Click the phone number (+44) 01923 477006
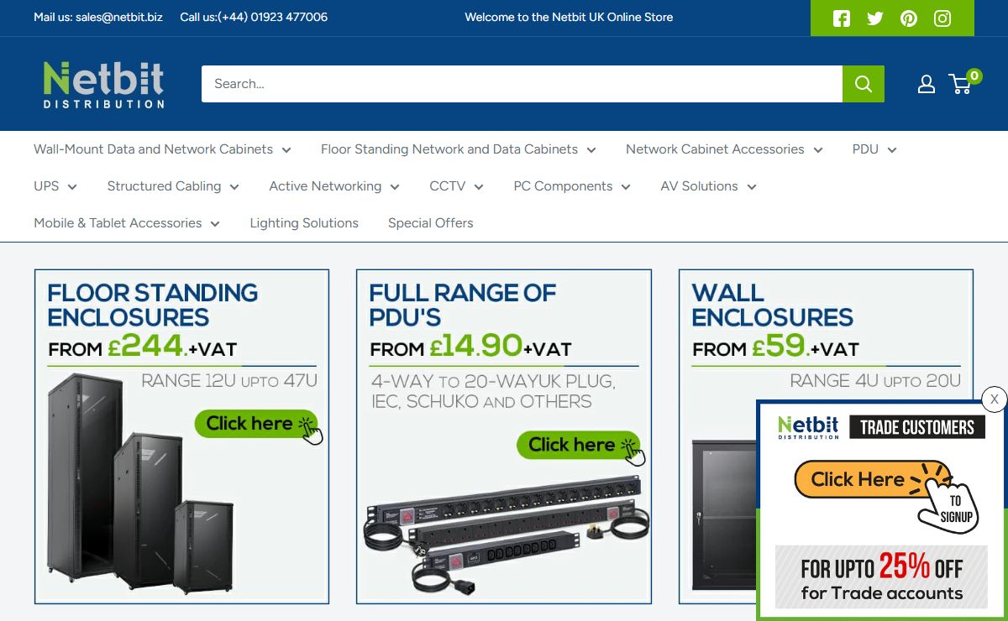Screen dimensions: 1008x621 273,17
